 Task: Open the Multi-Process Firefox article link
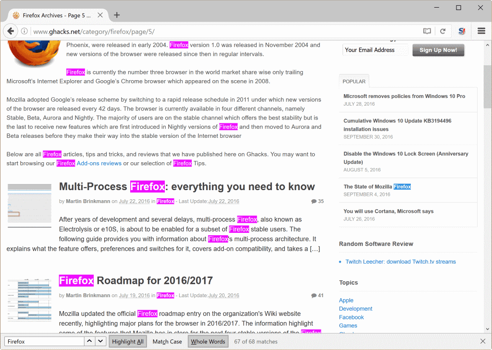(186, 186)
